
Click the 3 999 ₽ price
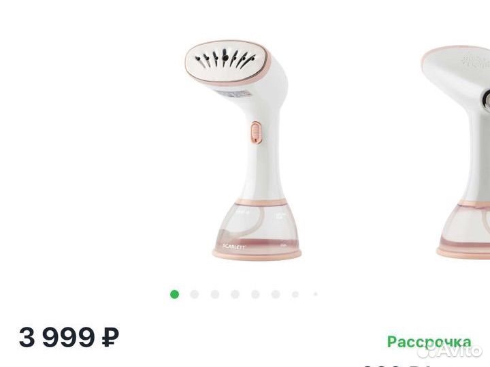[69, 337]
